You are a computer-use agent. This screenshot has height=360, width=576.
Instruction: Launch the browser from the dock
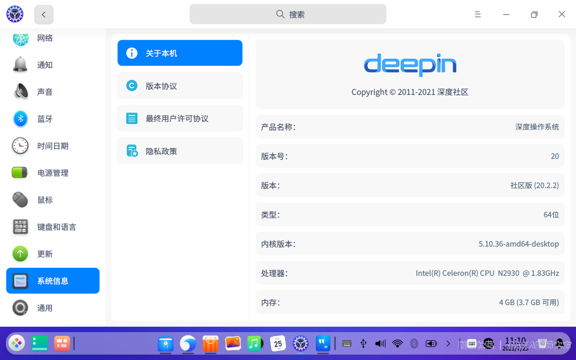188,344
